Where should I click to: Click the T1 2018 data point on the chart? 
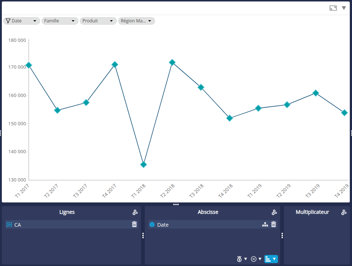[144, 165]
